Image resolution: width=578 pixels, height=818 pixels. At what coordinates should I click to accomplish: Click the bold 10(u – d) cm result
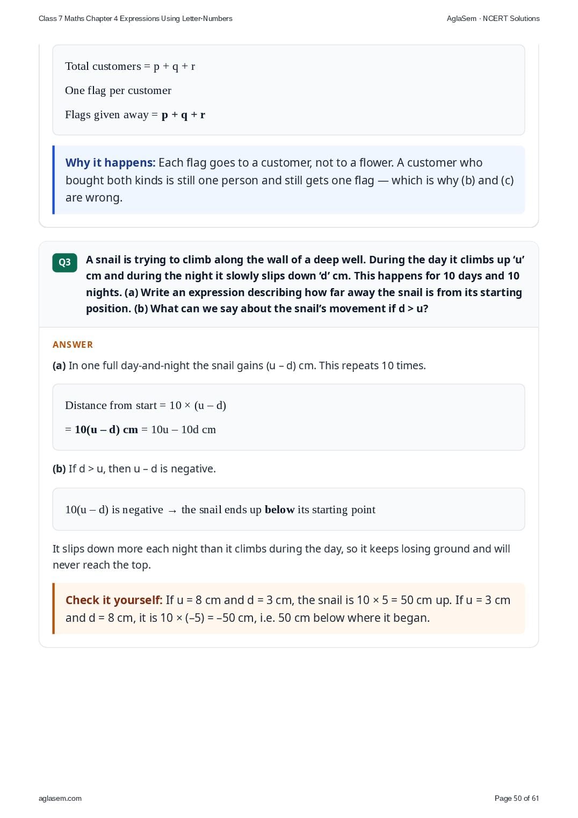[106, 429]
